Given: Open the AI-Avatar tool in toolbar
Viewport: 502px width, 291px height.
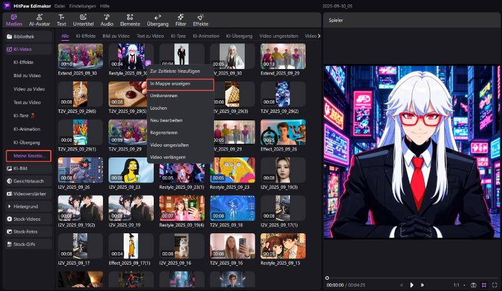Looking at the screenshot, I should [x=40, y=20].
